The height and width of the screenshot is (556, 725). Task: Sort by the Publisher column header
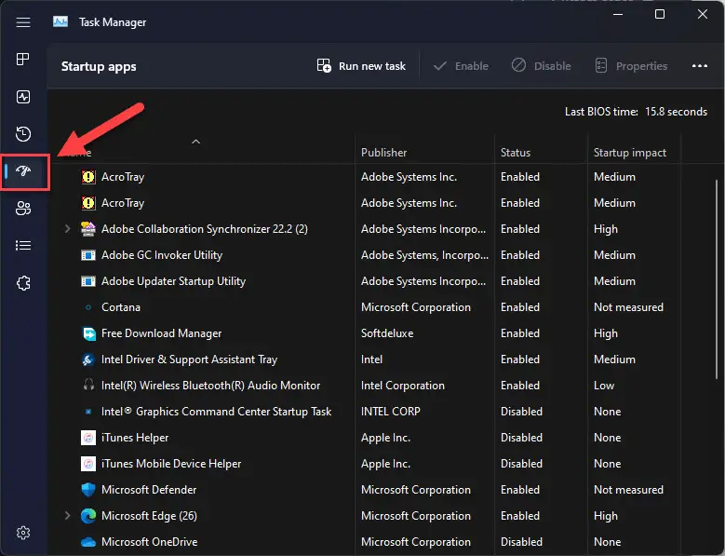pyautogui.click(x=383, y=153)
